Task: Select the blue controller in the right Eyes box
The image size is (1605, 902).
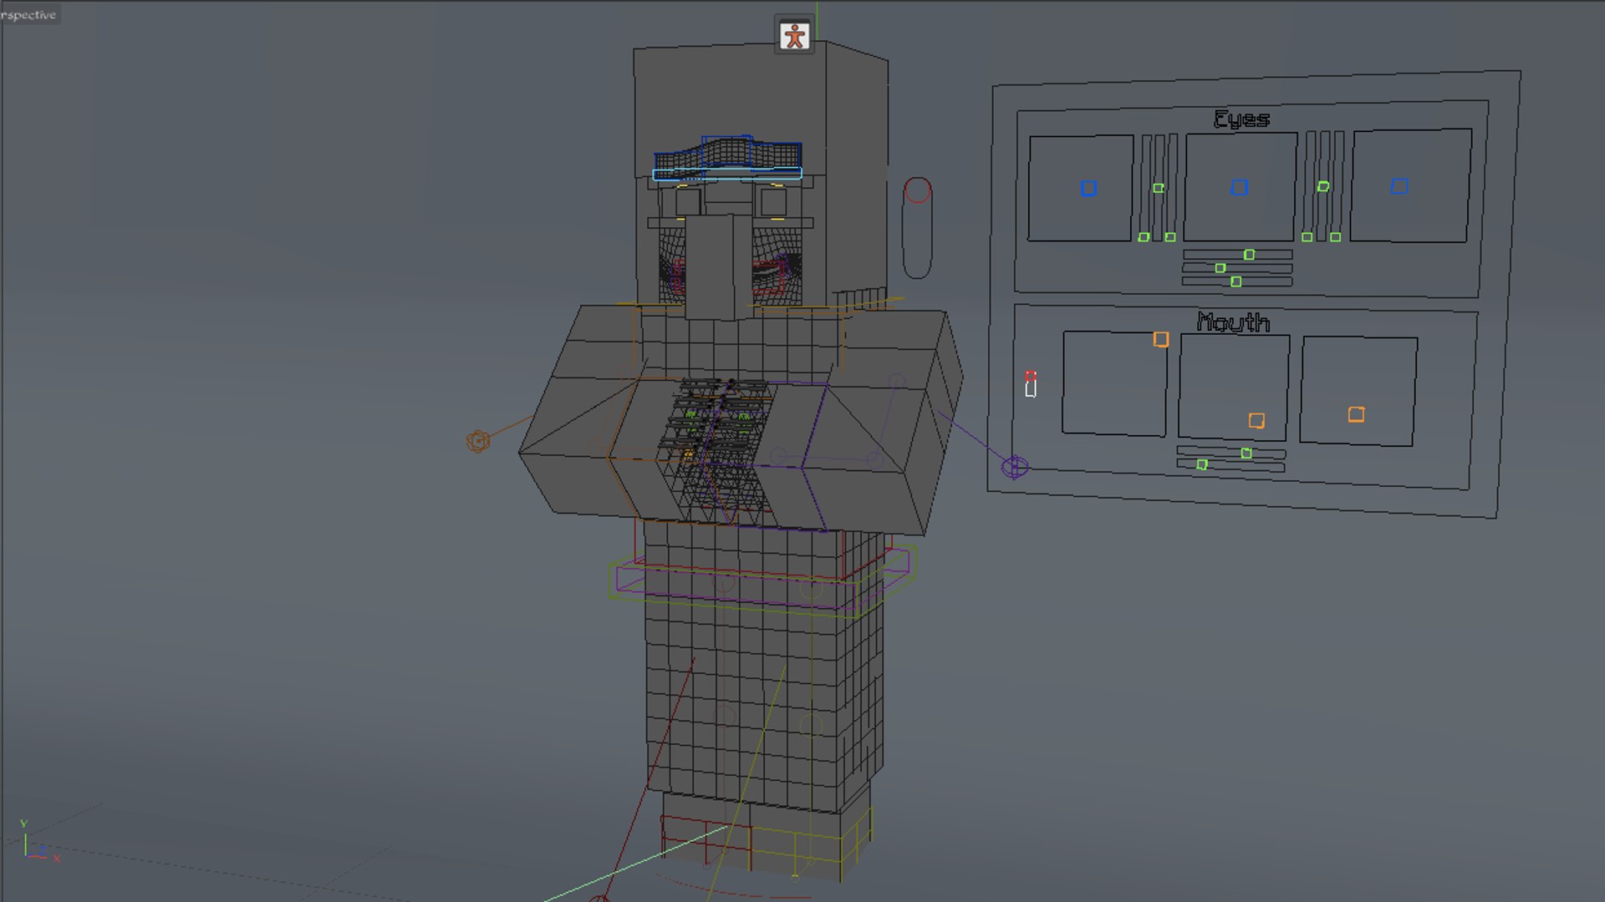Action: click(x=1399, y=186)
